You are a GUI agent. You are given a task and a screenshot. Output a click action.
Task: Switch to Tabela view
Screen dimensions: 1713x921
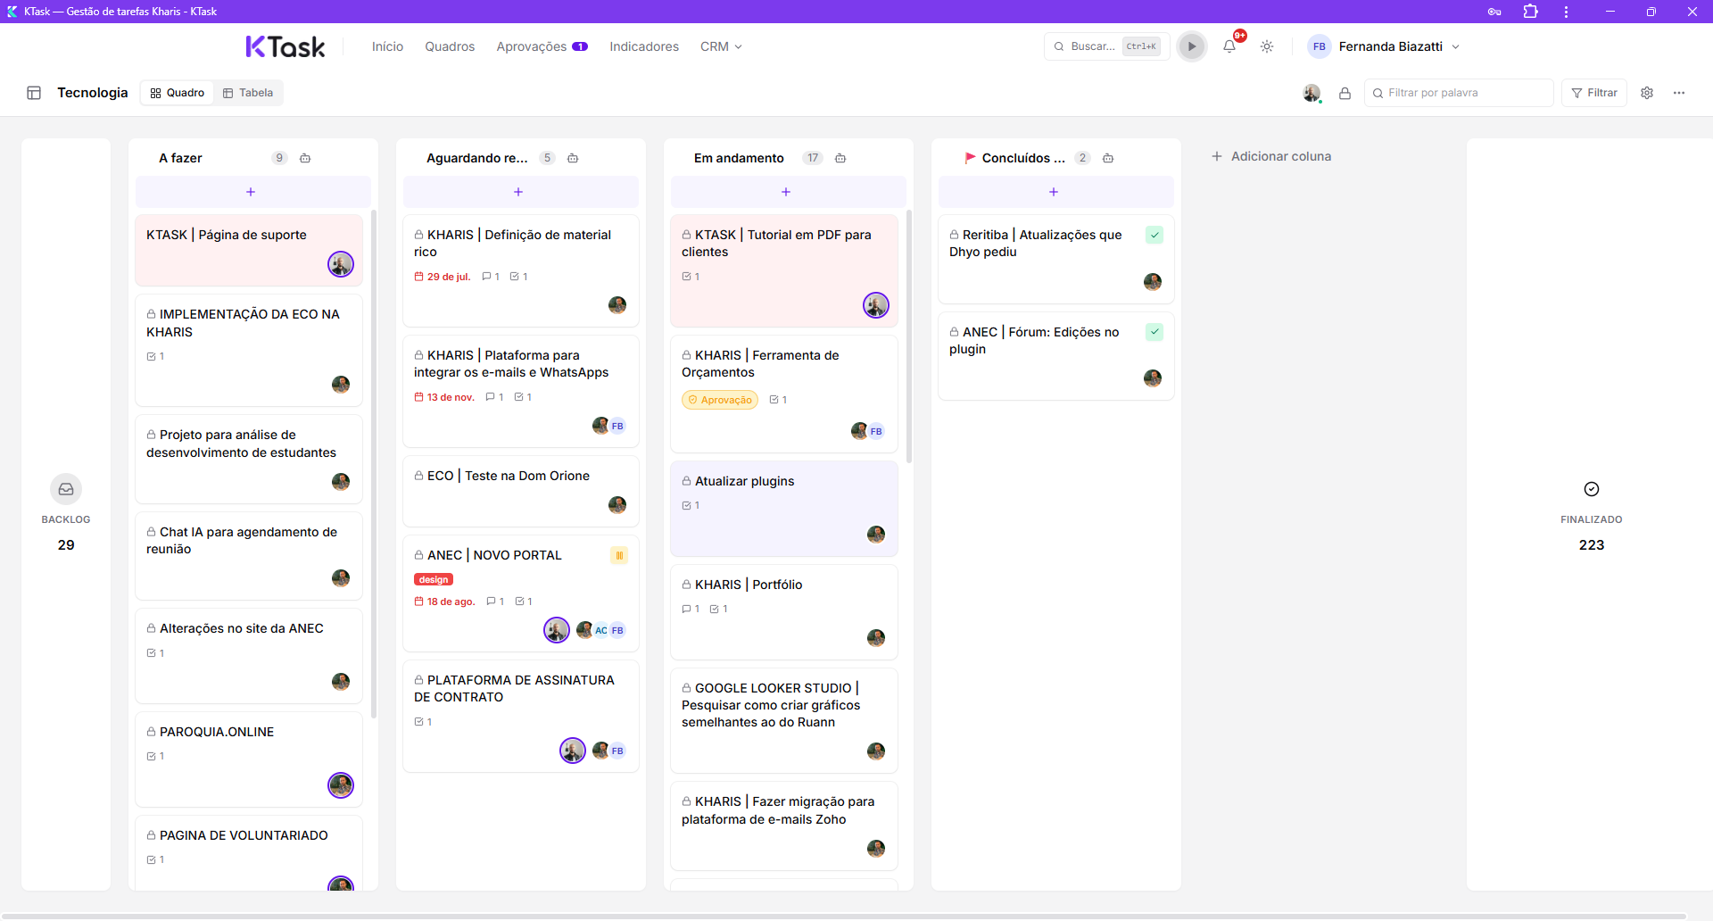(x=248, y=93)
